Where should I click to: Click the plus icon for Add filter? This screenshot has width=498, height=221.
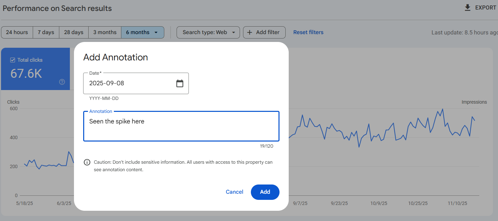[x=250, y=32]
